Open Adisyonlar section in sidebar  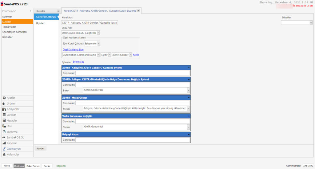[13, 109]
